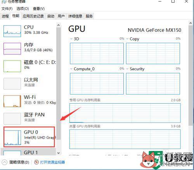Screen dimensions: 194x170
Task: Click the 以太网 Ethernet graph icon
Action: tap(12, 83)
